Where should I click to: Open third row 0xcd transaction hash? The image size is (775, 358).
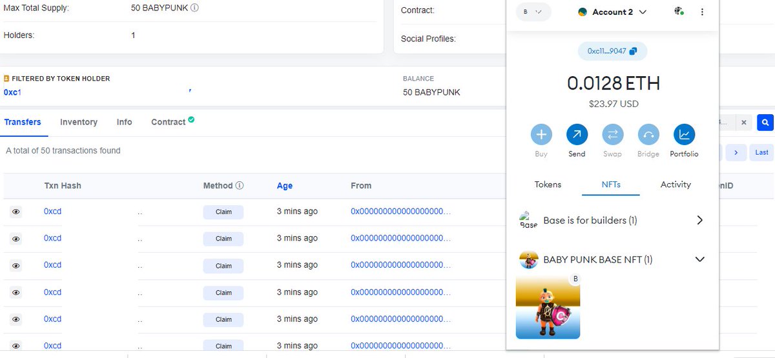click(x=52, y=264)
